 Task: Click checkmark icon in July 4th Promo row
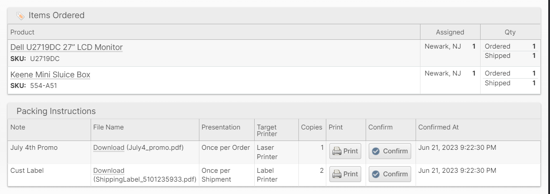click(376, 151)
